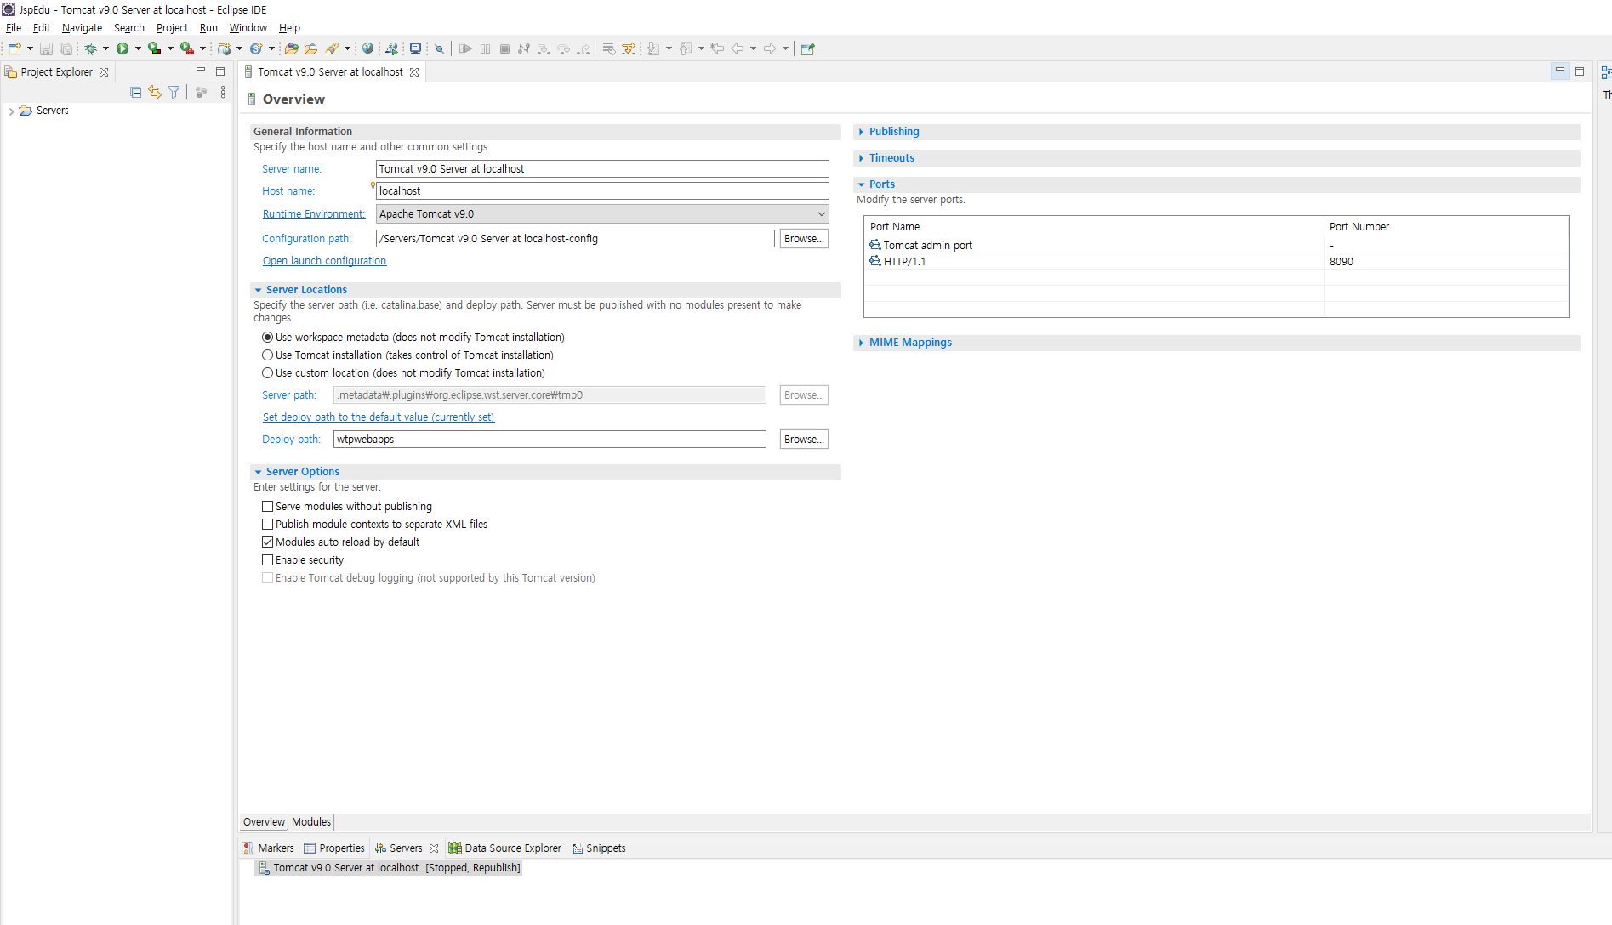1612x925 pixels.
Task: Switch to the Markers view tab
Action: pyautogui.click(x=269, y=848)
